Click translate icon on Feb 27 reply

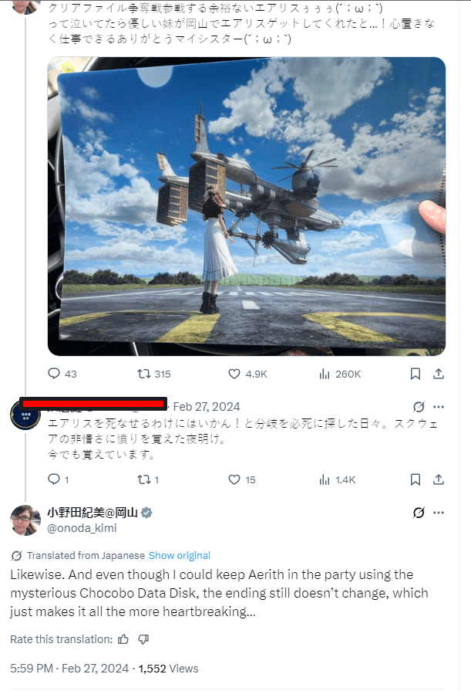pos(419,406)
